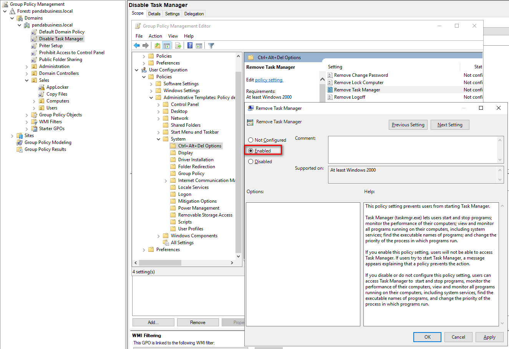Click down arrow of editor tree scrollbar
The image size is (509, 349).
(238, 256)
